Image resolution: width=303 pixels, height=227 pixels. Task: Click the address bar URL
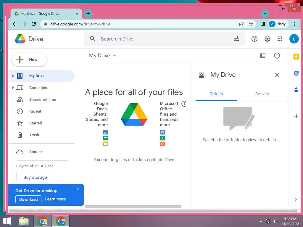[x=80, y=24]
